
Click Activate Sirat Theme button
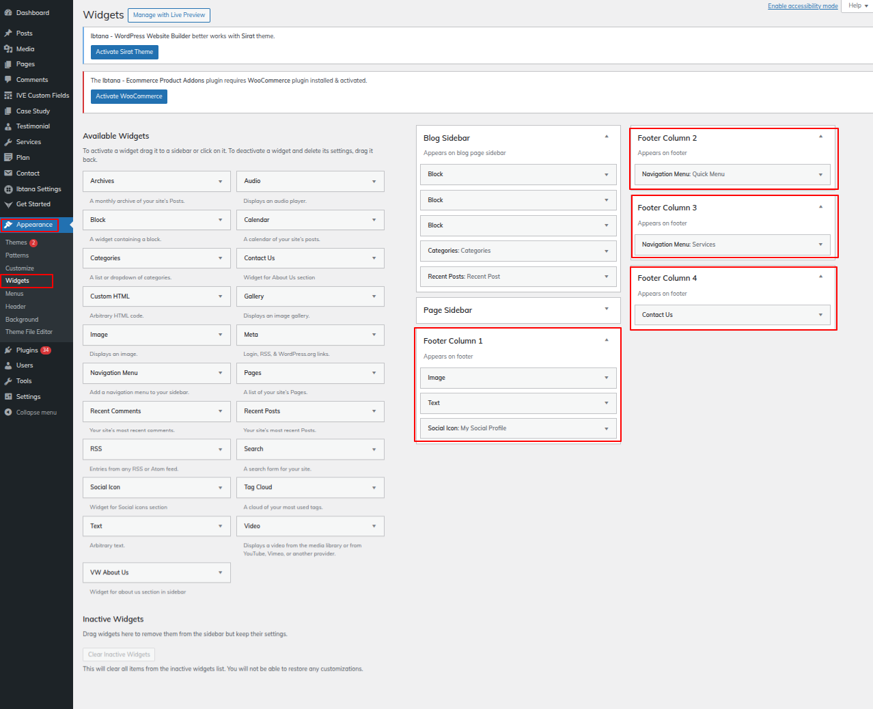pyautogui.click(x=124, y=52)
